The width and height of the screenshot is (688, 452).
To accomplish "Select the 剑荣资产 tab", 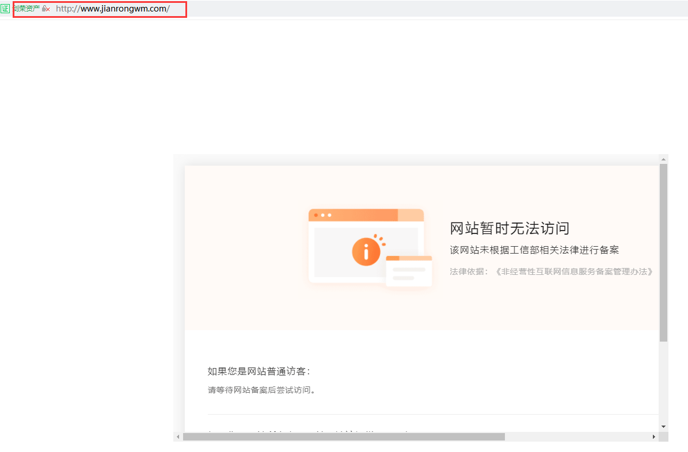I will tap(26, 9).
